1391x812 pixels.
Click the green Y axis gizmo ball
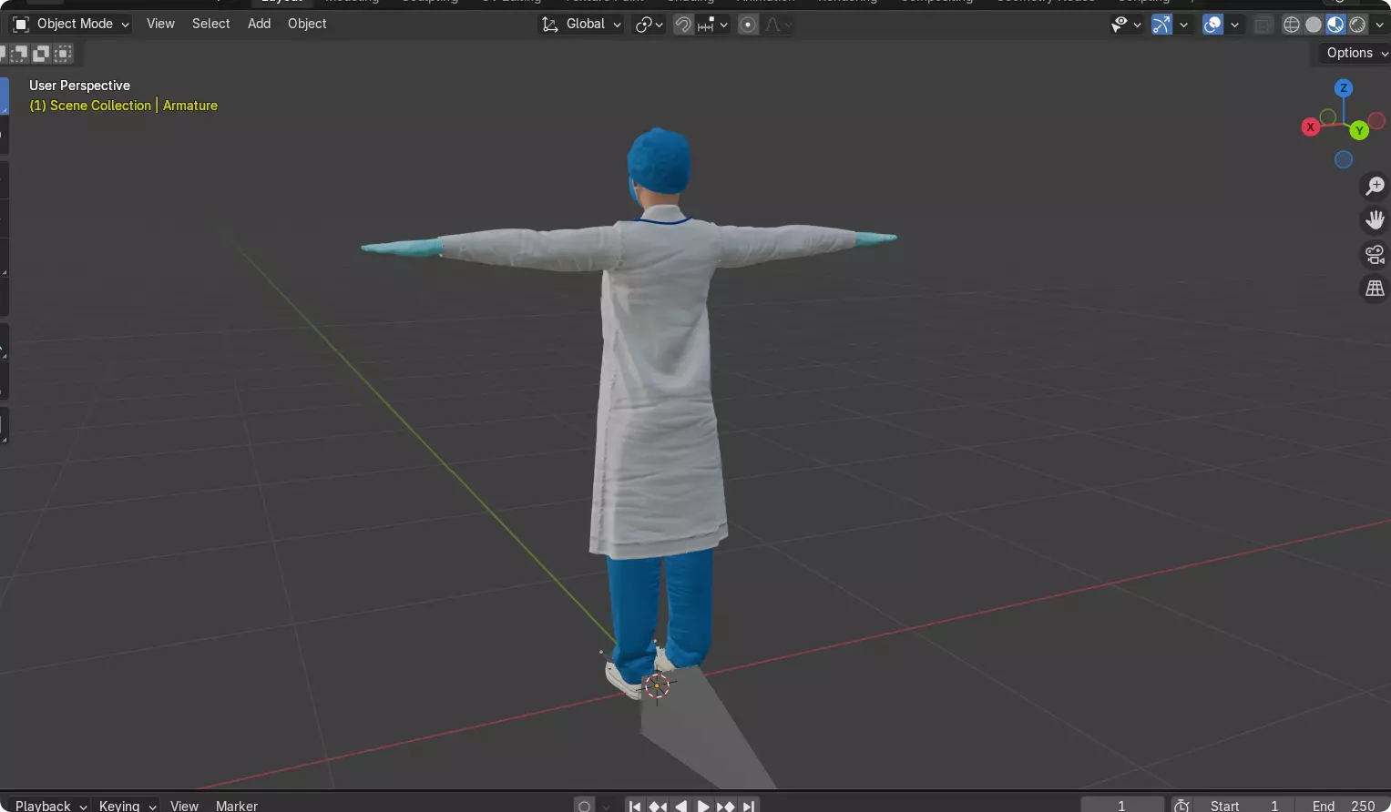[1359, 130]
